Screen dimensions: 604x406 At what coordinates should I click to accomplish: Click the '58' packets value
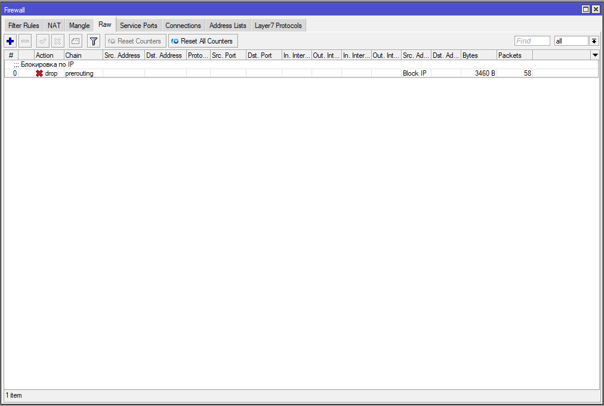point(528,73)
